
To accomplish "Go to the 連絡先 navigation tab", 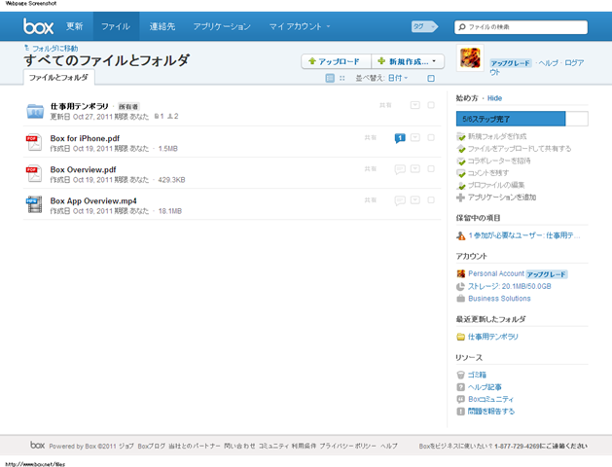I will (161, 26).
